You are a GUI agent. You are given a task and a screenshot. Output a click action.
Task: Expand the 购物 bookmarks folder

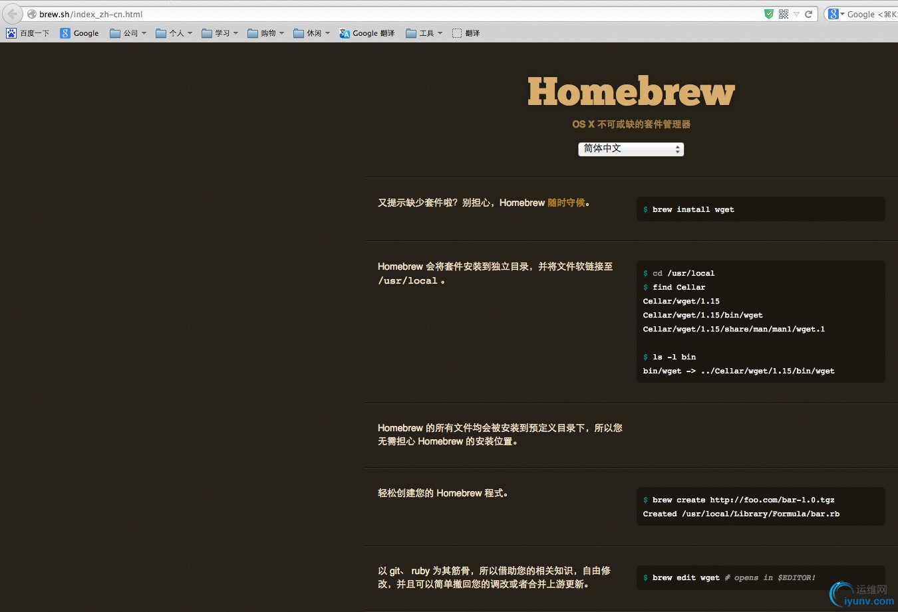click(x=265, y=33)
